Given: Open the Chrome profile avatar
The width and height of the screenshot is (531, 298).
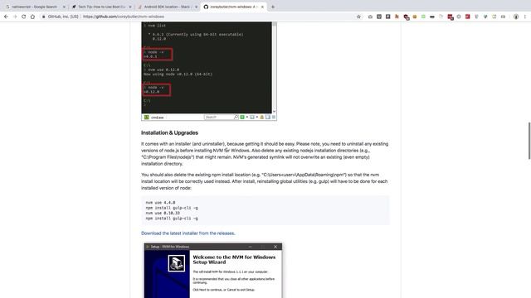Looking at the screenshot, I should (x=516, y=17).
